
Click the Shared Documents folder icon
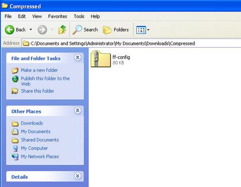pyautogui.click(x=15, y=140)
